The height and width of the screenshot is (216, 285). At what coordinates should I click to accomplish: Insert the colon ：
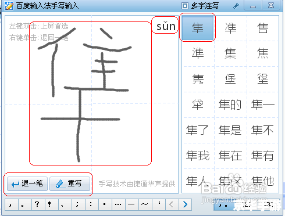point(92,204)
